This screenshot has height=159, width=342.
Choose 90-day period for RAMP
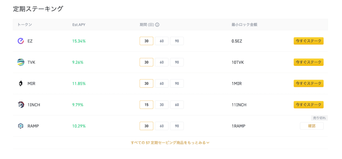point(177,126)
